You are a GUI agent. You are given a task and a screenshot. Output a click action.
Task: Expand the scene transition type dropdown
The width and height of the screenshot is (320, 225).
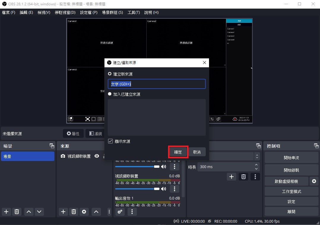pyautogui.click(x=257, y=157)
